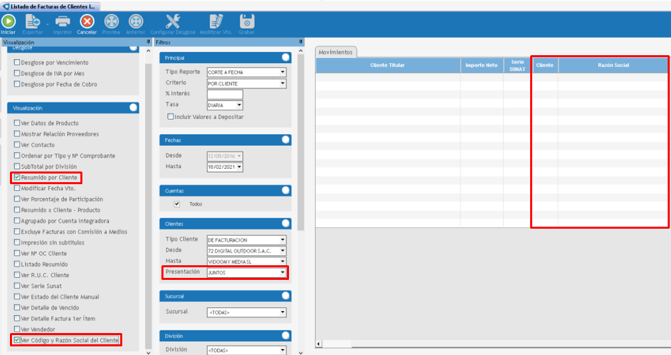
Task: Sort by Cliente Titular column header
Action: tap(387, 65)
